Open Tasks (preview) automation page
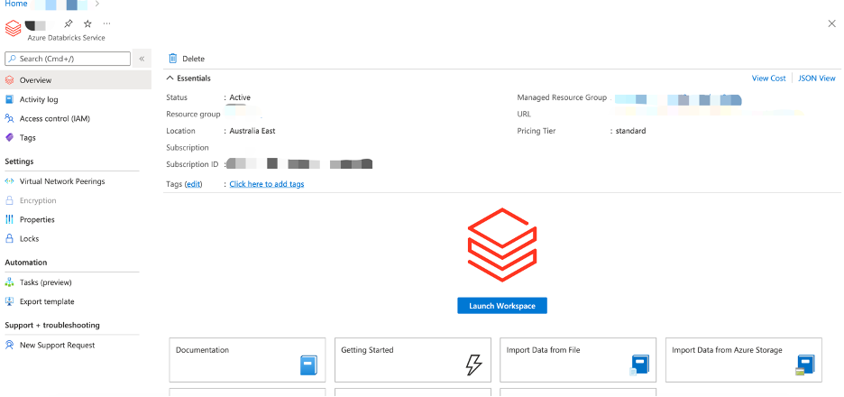844x397 pixels. click(x=46, y=282)
